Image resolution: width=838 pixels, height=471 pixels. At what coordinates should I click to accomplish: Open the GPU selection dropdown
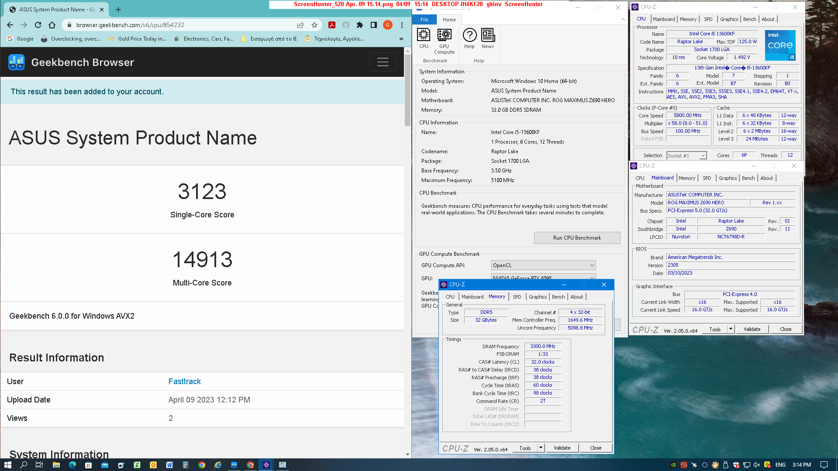pyautogui.click(x=543, y=277)
